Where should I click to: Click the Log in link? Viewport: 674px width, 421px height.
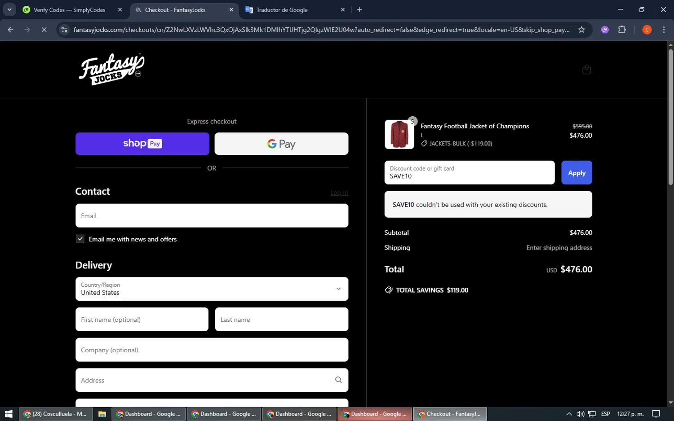pos(339,193)
